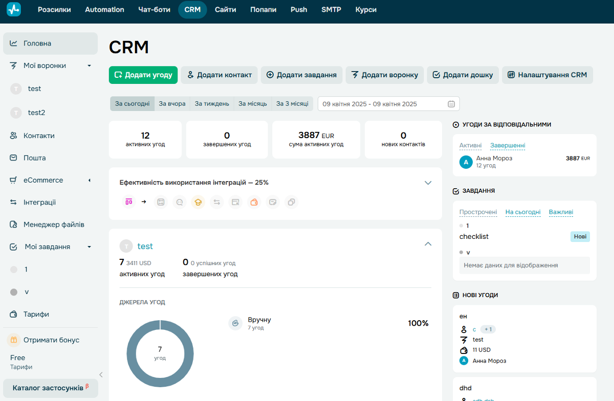
Task: Click the green Додати угоду button
Action: (x=143, y=75)
